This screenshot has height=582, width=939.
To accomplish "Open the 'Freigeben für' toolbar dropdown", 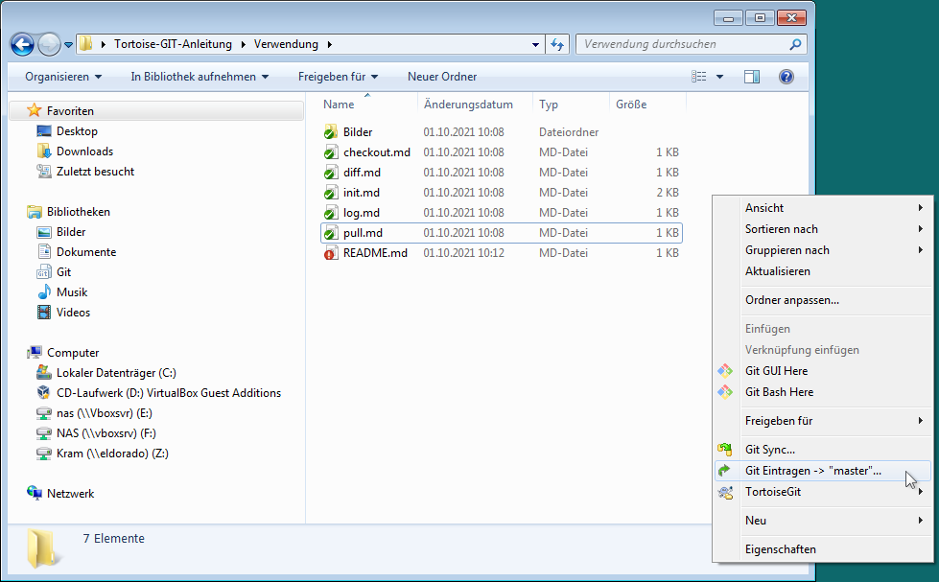I will tap(338, 77).
